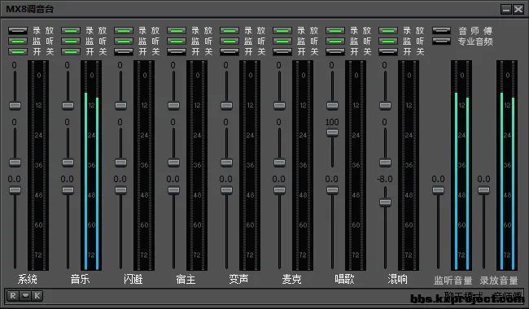Select the 音乐 channel label
529x309 pixels.
click(81, 280)
